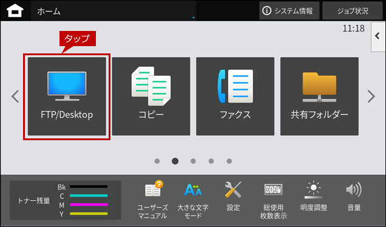Click the 11:18 clock display
This screenshot has height=227, width=386.
click(x=353, y=29)
